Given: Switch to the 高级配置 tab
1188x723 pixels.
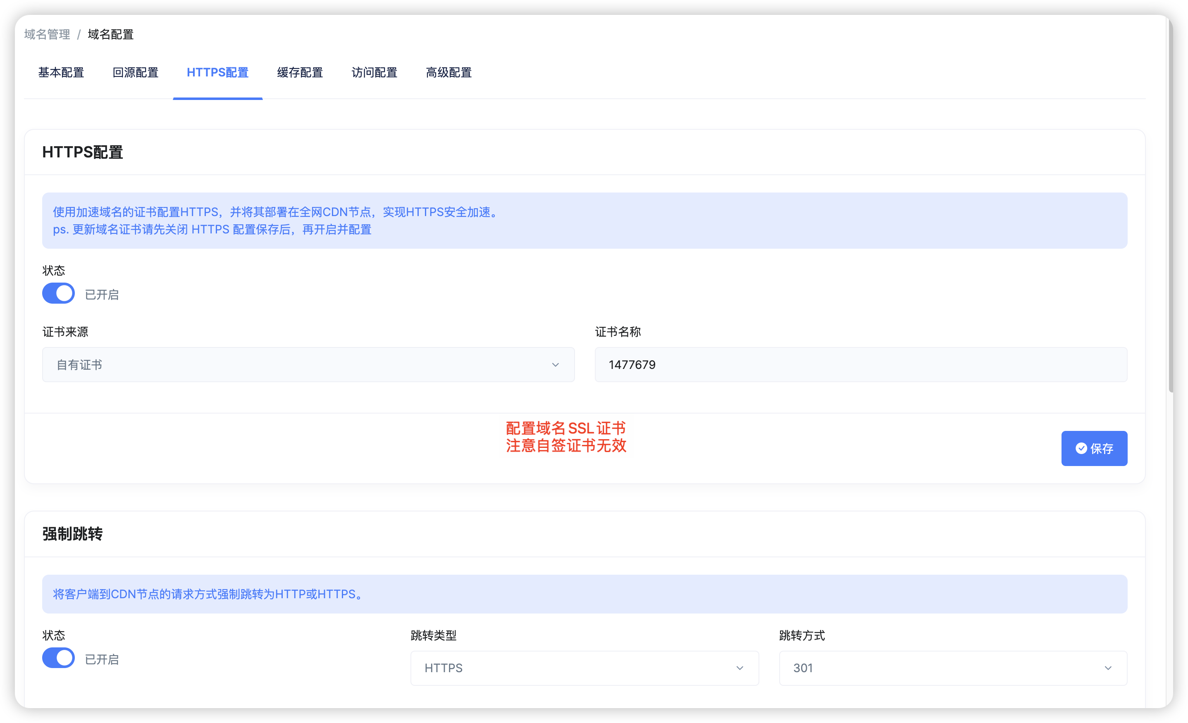Looking at the screenshot, I should (x=448, y=73).
